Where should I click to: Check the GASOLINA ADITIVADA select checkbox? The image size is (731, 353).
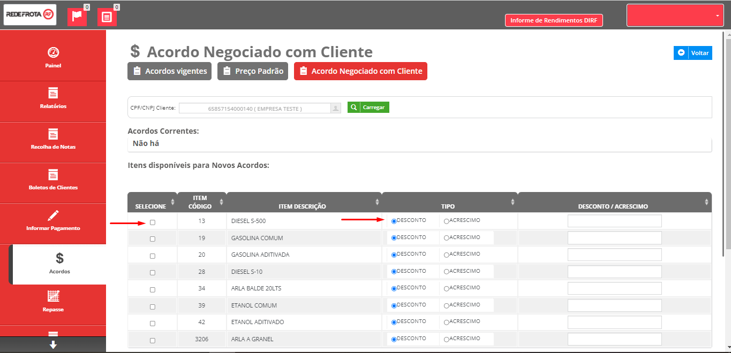(x=153, y=256)
